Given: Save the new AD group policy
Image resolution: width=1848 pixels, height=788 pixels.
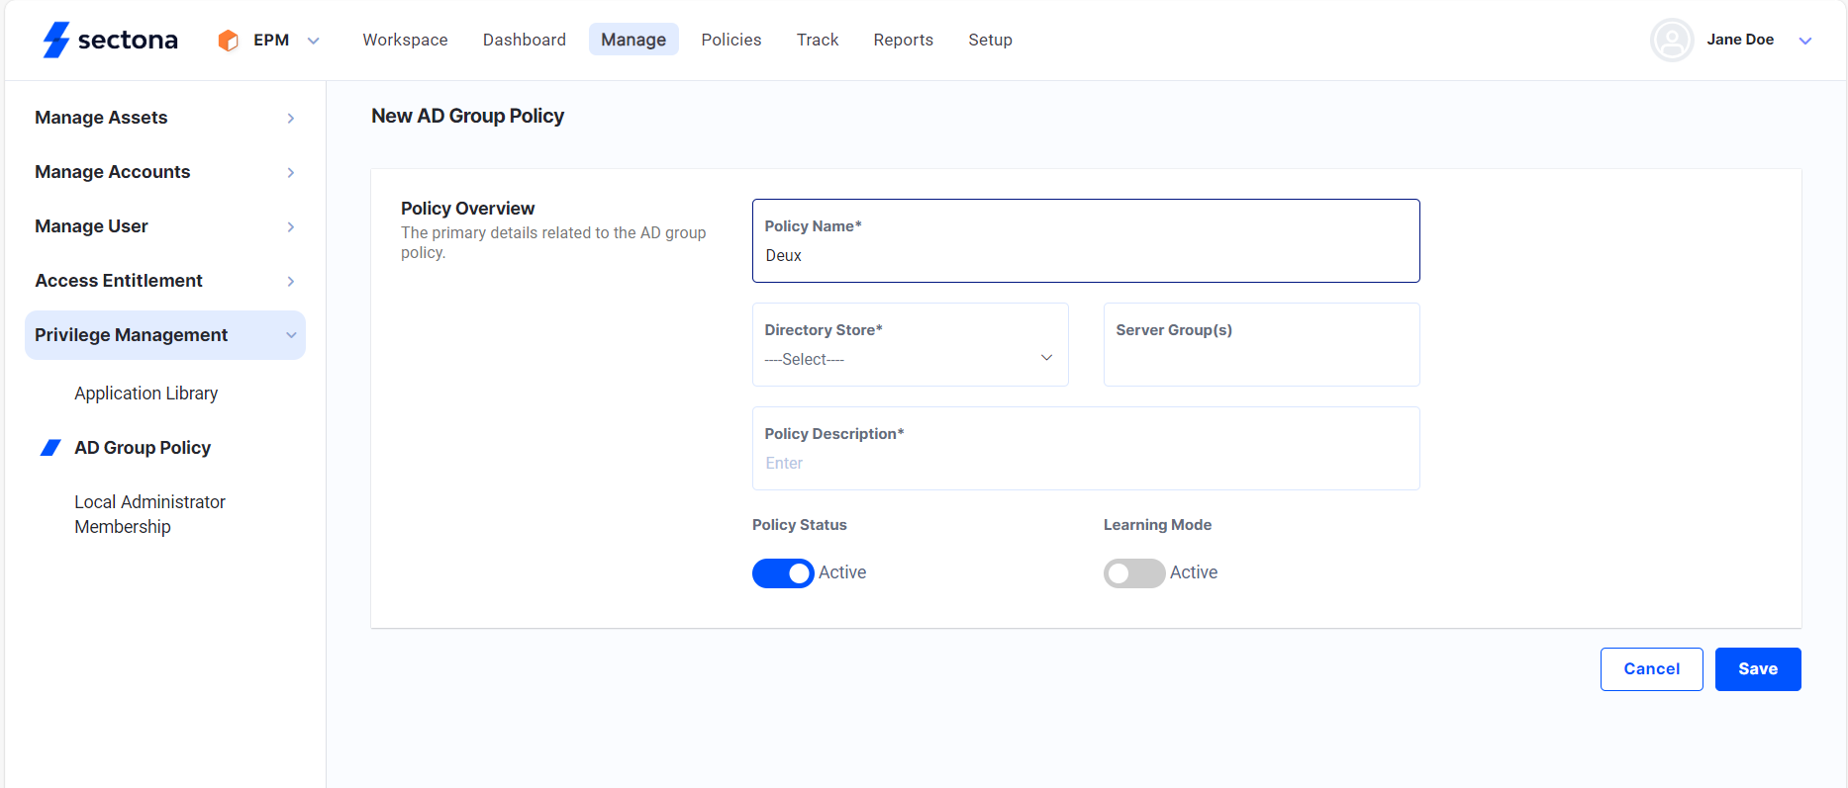Looking at the screenshot, I should (1757, 669).
